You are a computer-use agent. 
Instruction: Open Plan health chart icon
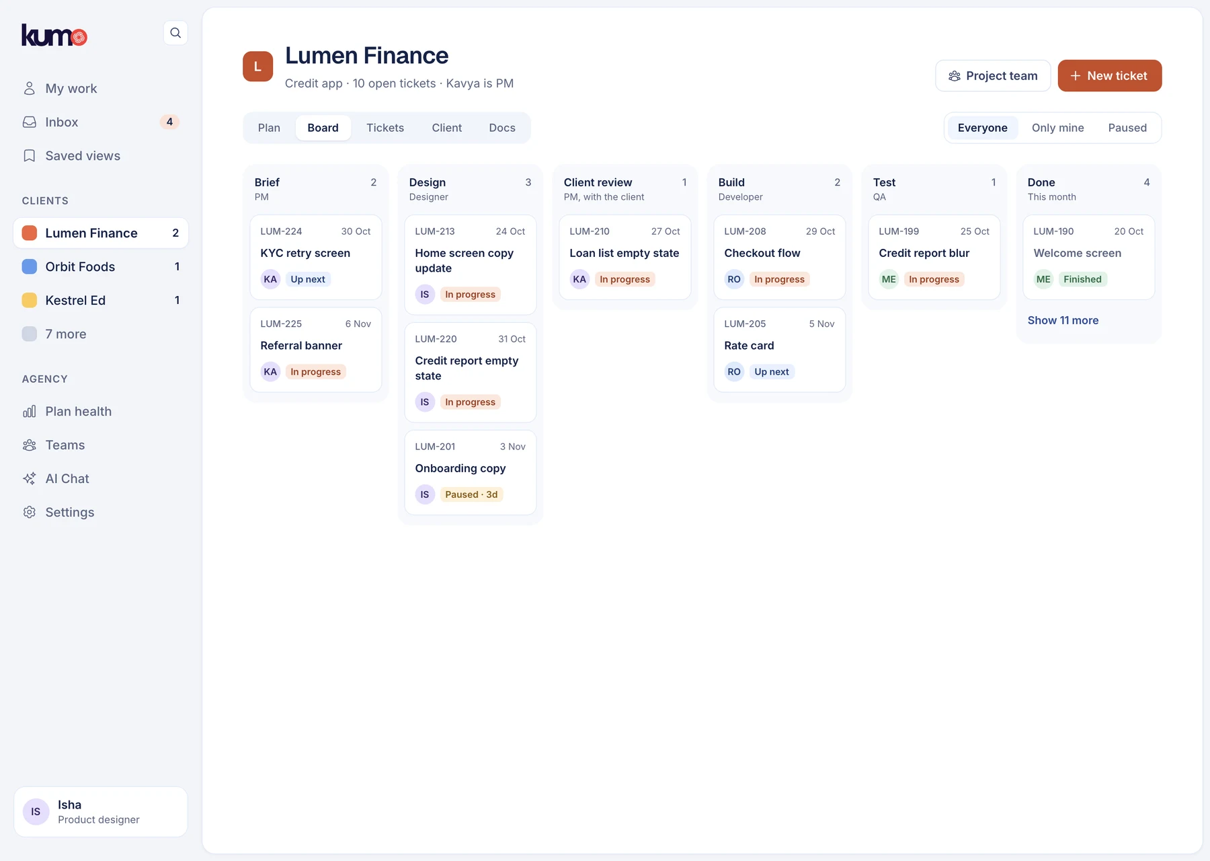coord(30,412)
